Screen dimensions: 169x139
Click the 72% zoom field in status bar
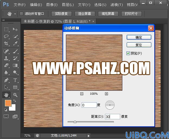point(27,136)
